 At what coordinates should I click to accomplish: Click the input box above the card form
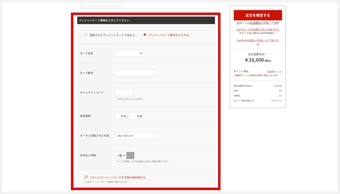[x=146, y=5]
